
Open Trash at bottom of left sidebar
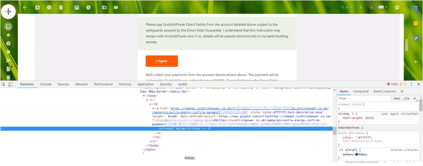tap(8, 77)
